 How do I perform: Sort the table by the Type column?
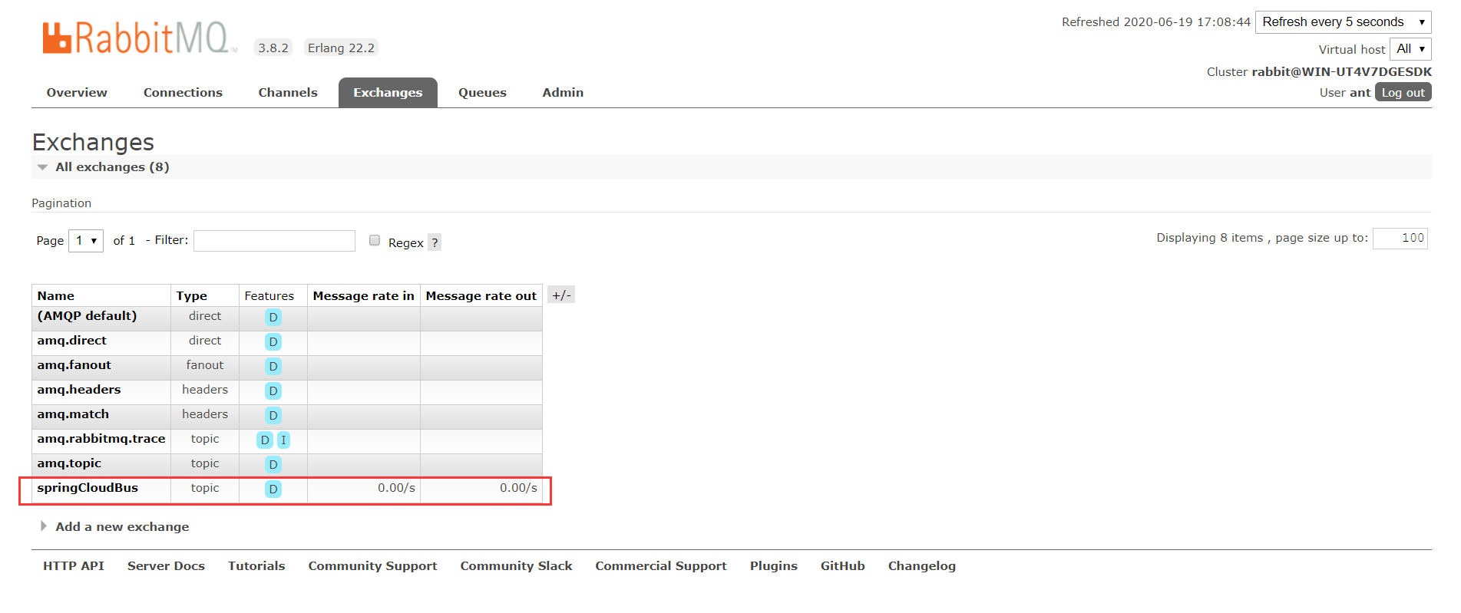192,296
